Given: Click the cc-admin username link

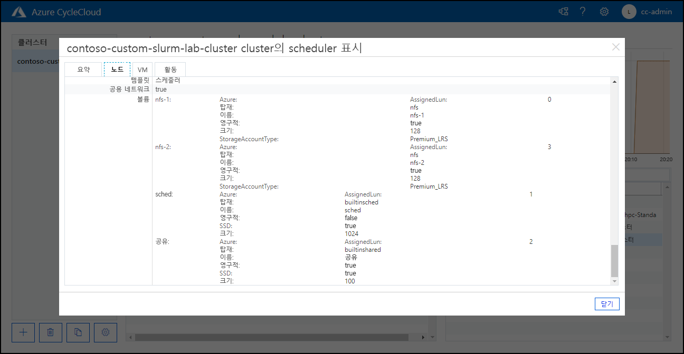Looking at the screenshot, I should (x=656, y=12).
